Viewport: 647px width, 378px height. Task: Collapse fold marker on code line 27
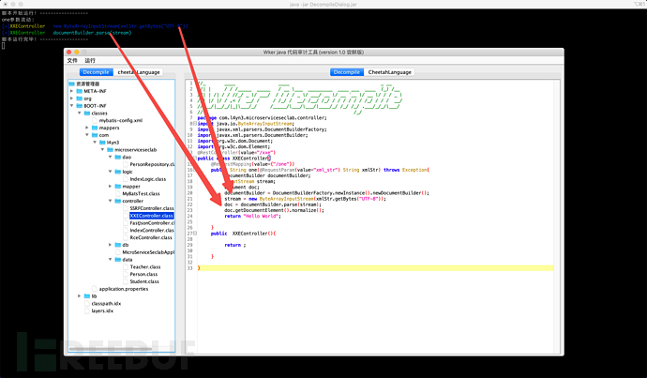(x=195, y=234)
